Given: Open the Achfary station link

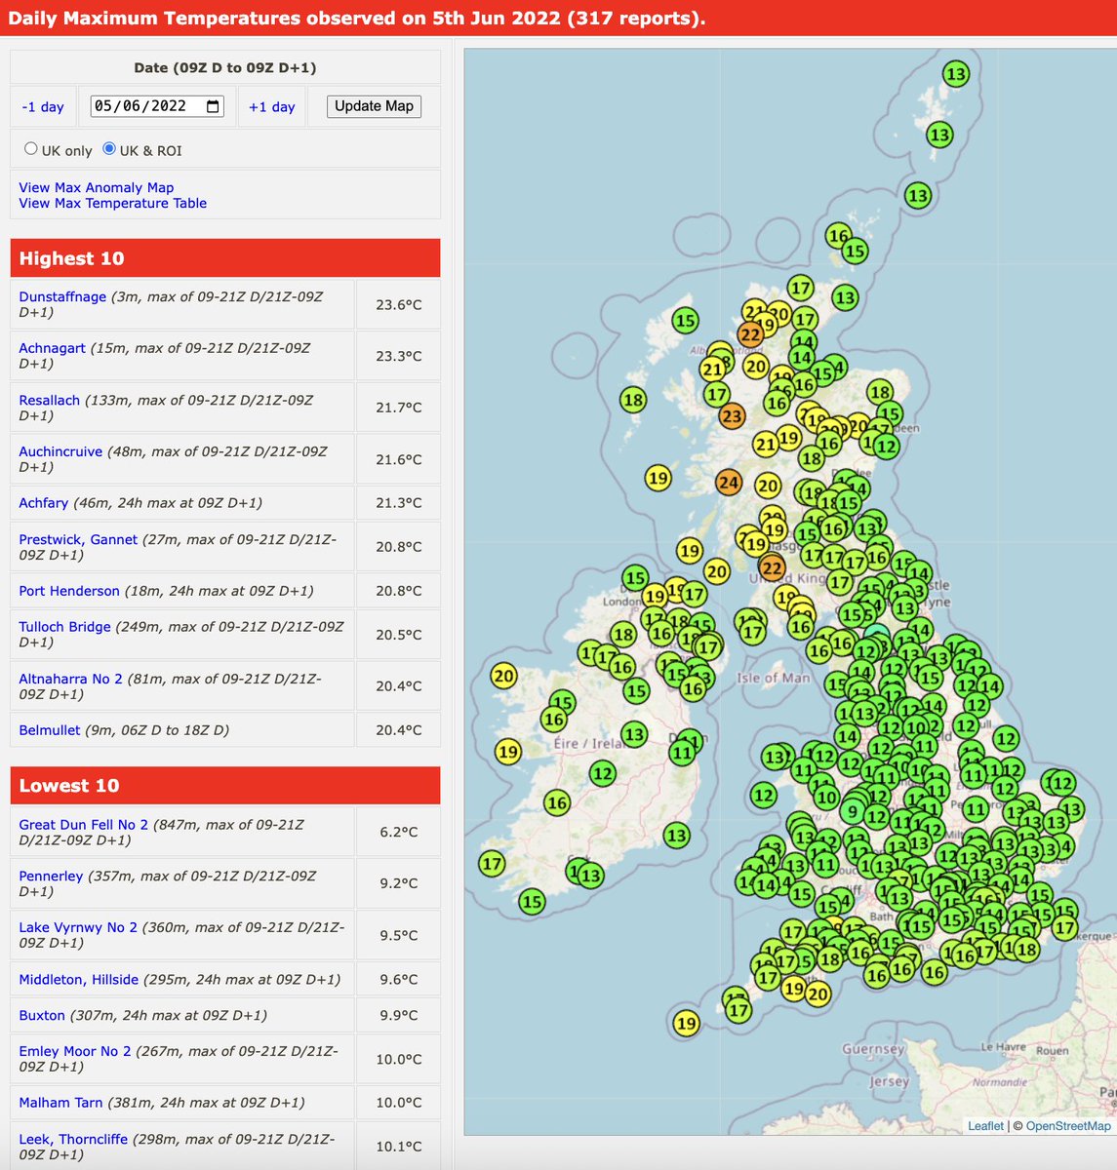Looking at the screenshot, I should click(x=44, y=503).
